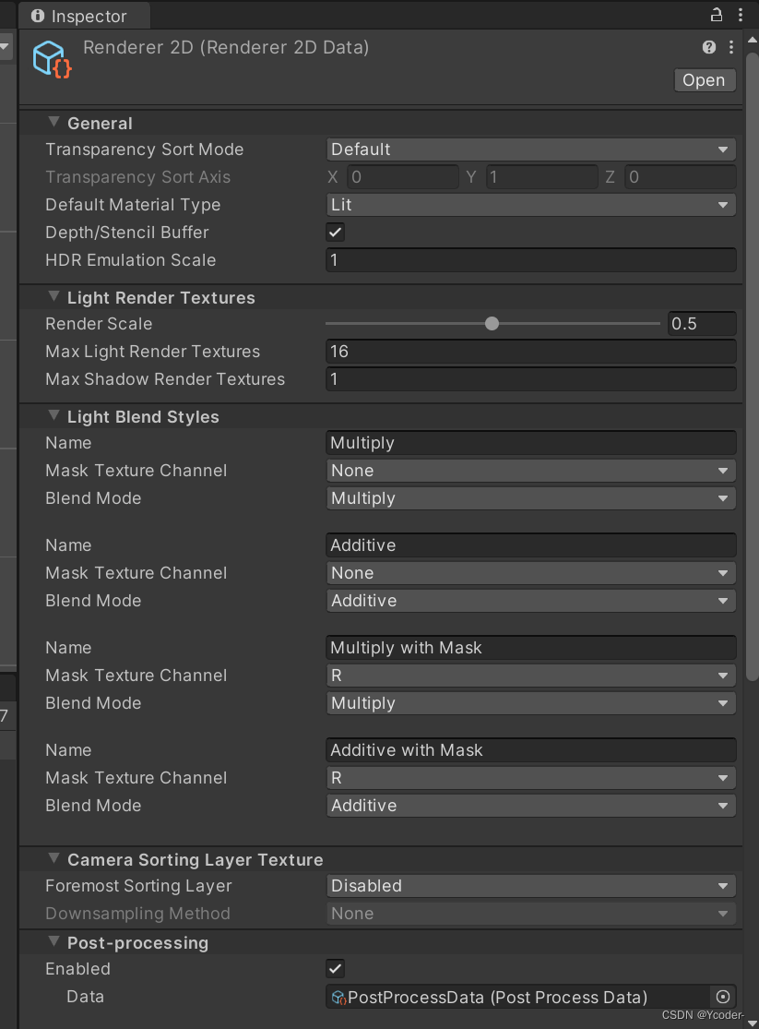The height and width of the screenshot is (1029, 759).
Task: Toggle the Depth/Stencil Buffer checkbox
Action: point(335,232)
